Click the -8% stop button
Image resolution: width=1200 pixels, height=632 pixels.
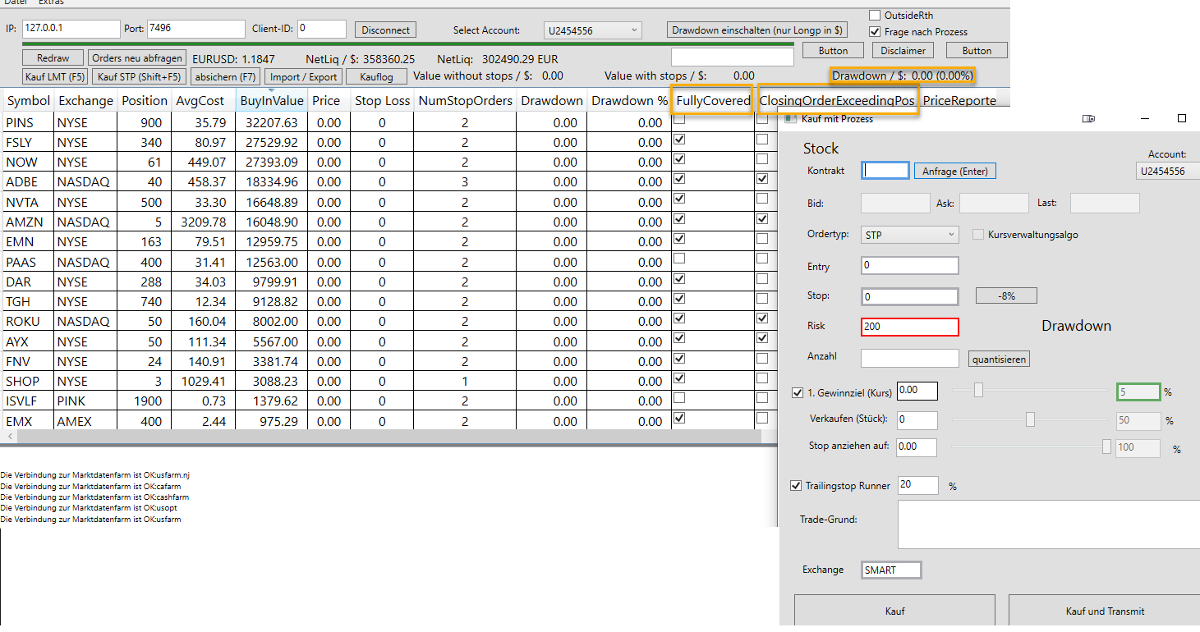pyautogui.click(x=1006, y=295)
